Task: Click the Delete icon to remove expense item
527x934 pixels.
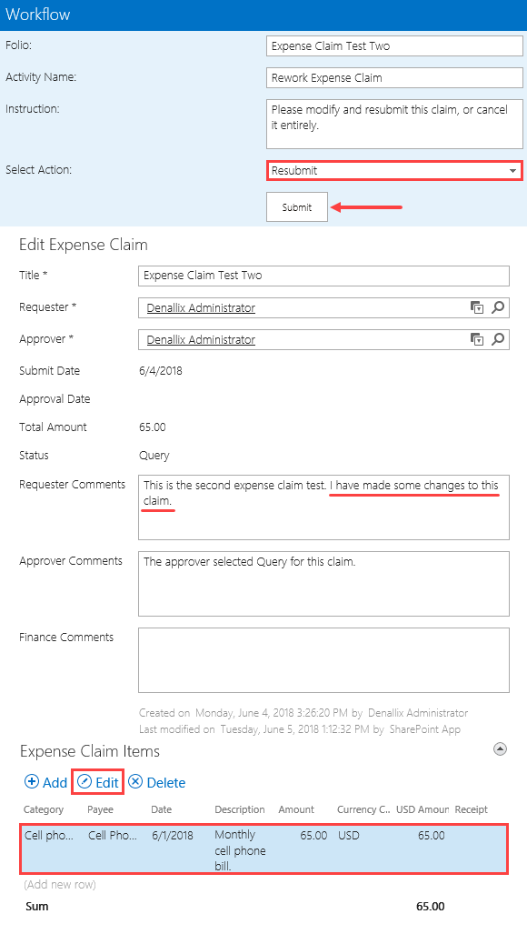Action: pyautogui.click(x=156, y=782)
